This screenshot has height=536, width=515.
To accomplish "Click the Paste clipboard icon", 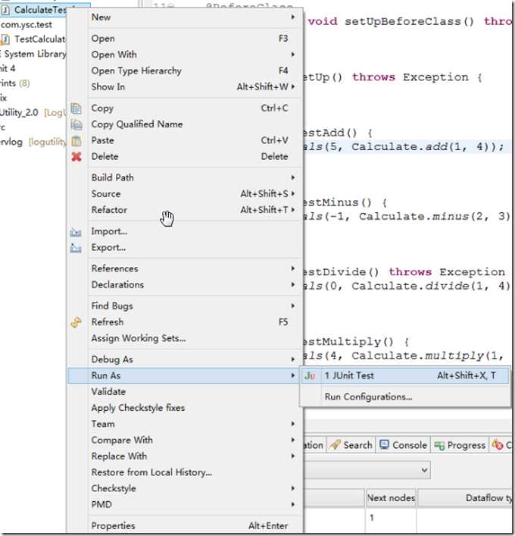I will click(x=76, y=140).
